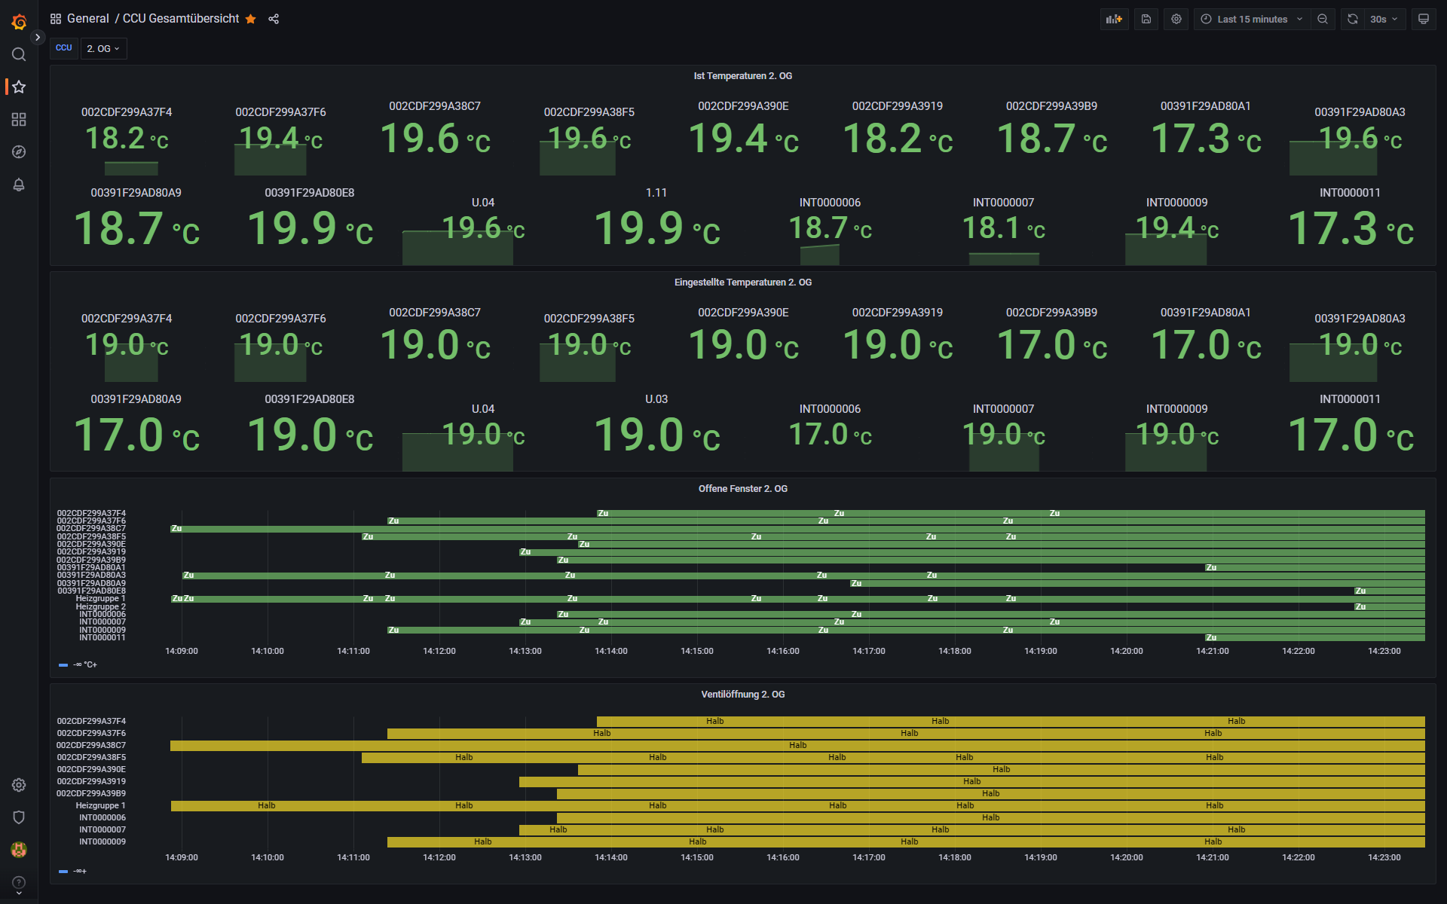Open dashboard settings gear in toolbar

[1176, 19]
